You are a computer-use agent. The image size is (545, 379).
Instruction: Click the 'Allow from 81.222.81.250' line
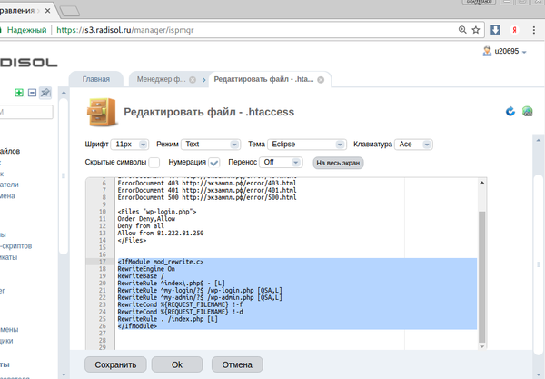[161, 234]
